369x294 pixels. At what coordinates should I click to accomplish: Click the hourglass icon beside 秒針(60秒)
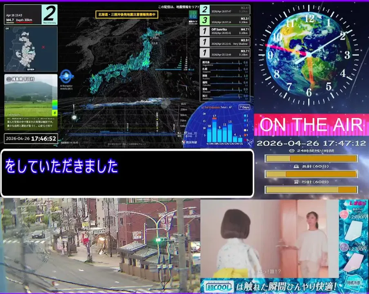click(296, 182)
